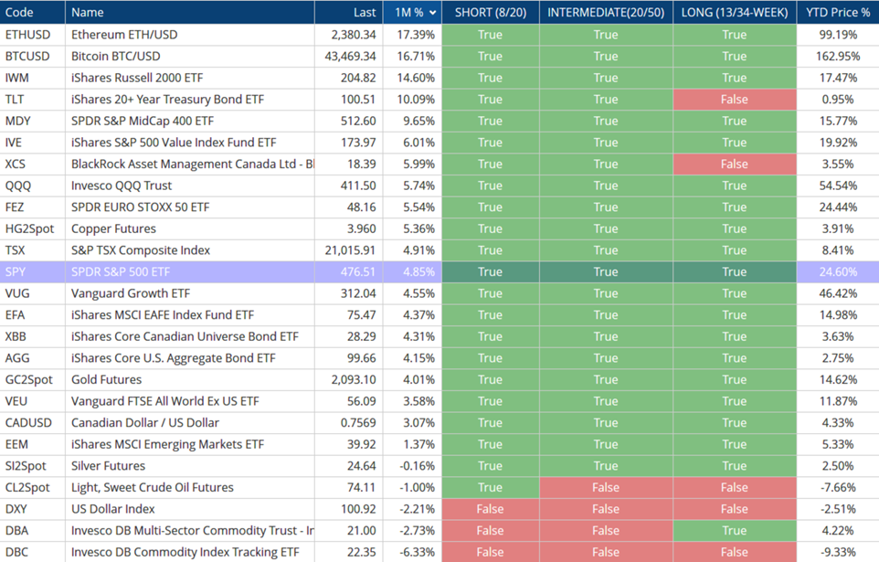Click the Name column header
This screenshot has height=562, width=879.
point(88,13)
